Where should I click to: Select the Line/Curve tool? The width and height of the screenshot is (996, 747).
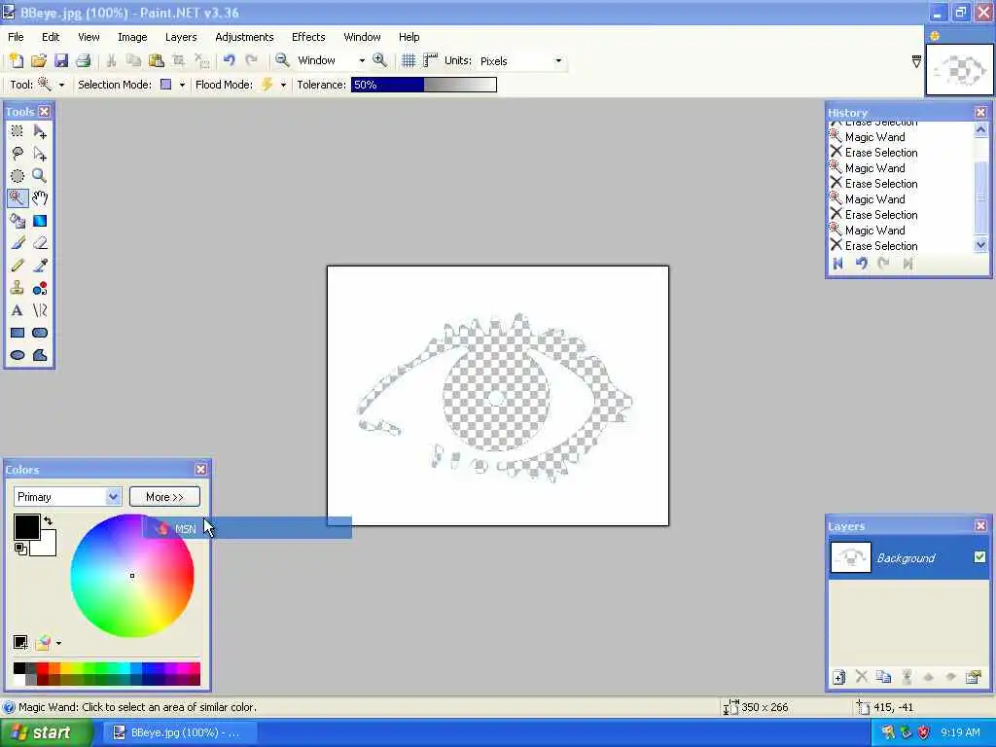coord(40,310)
